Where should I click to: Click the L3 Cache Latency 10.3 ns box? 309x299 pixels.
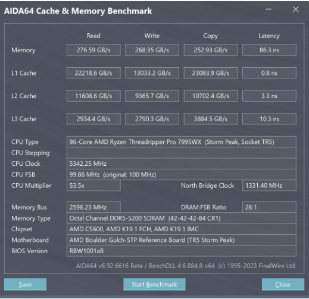(269, 119)
